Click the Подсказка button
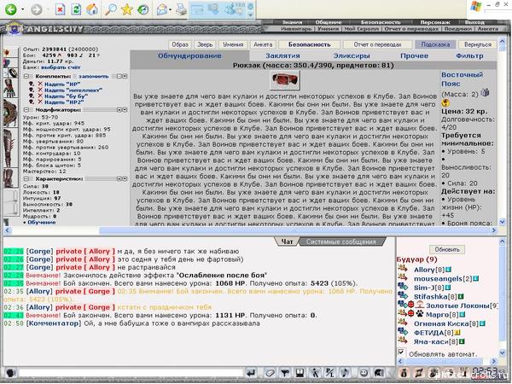The height and width of the screenshot is (384, 512). (x=435, y=44)
